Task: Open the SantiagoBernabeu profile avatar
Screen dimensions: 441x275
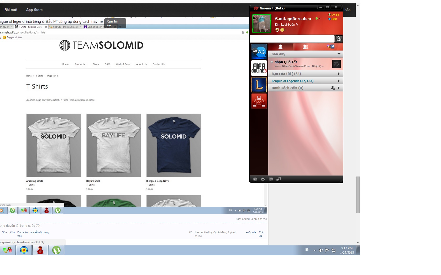Action: coord(261,24)
